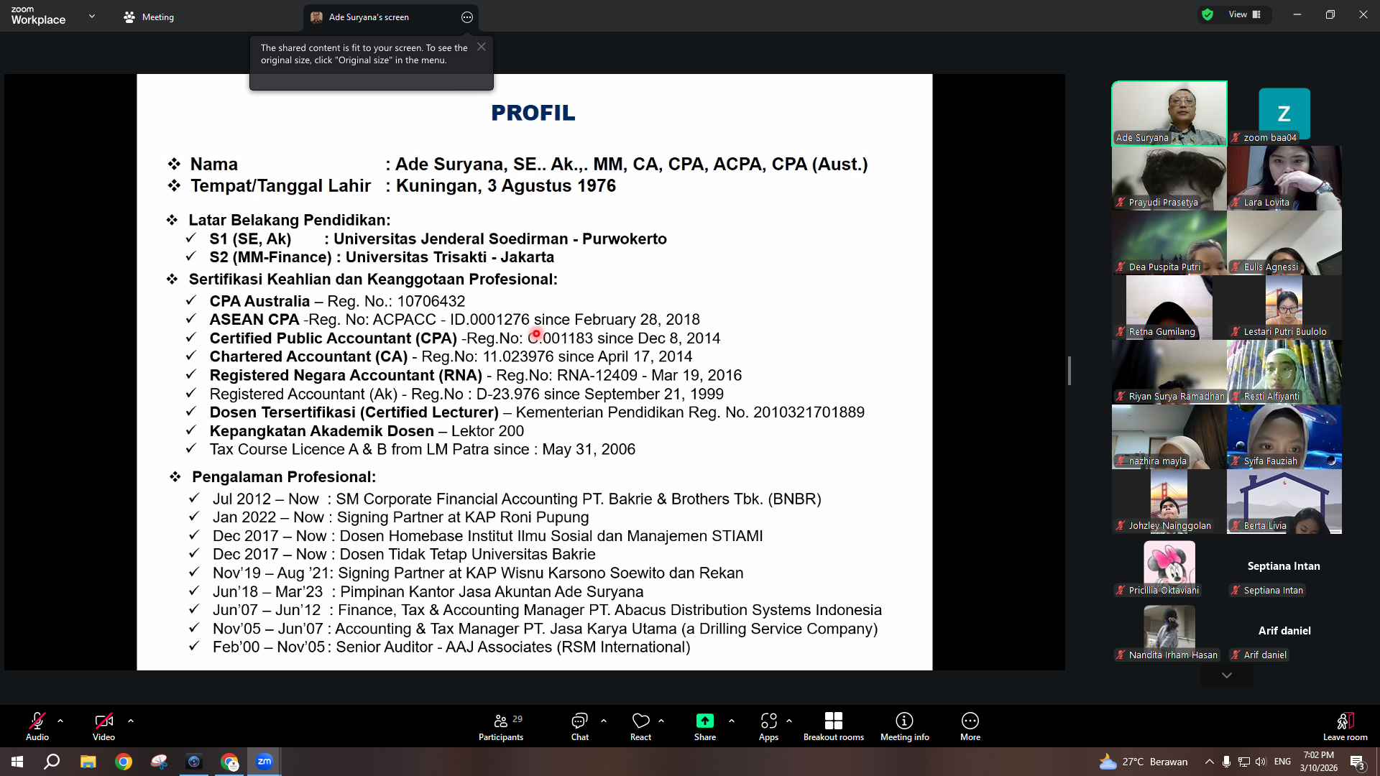Viewport: 1380px width, 776px height.
Task: Expand reaction options arrow
Action: [x=661, y=721]
